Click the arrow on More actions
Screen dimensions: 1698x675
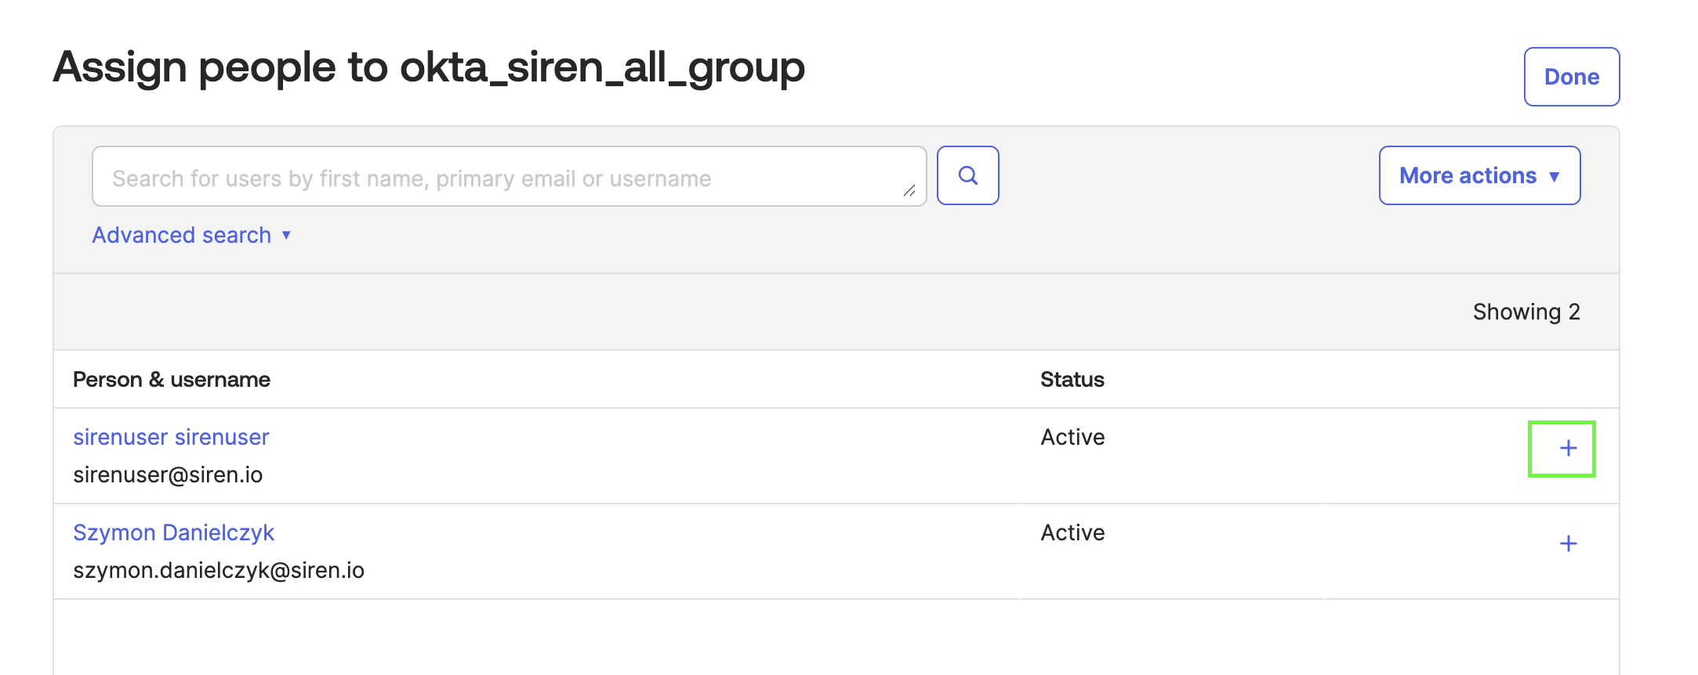[x=1554, y=177]
